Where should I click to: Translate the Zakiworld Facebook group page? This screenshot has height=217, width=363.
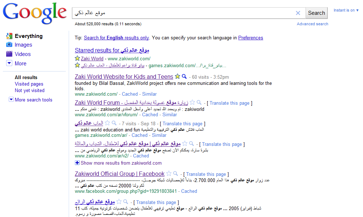206,174
